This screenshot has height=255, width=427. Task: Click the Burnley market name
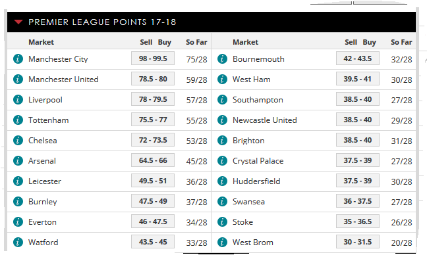(x=43, y=202)
